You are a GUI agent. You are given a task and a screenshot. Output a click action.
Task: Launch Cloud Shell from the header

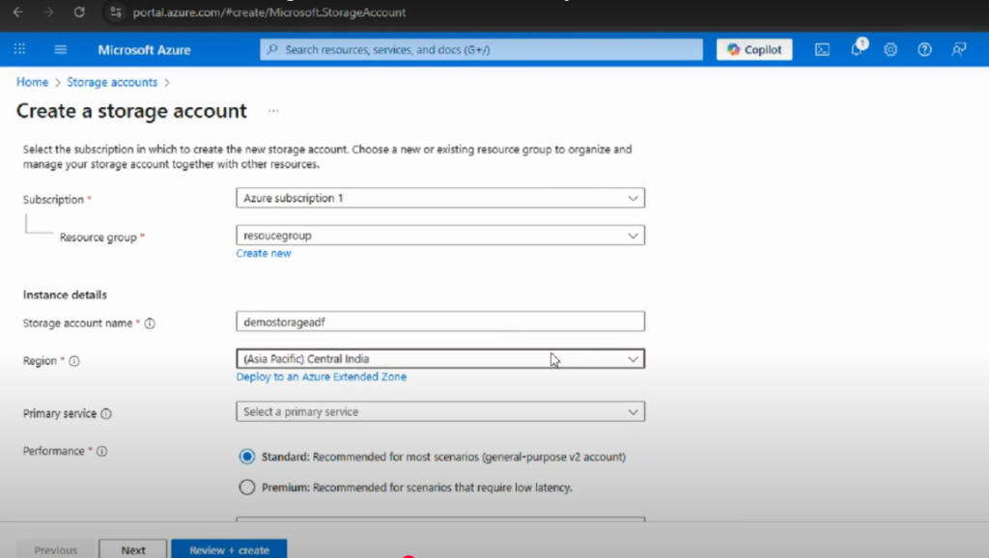tap(822, 49)
